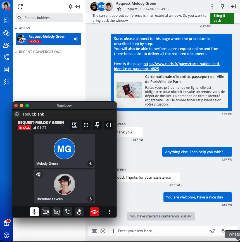The width and height of the screenshot is (240, 242).
Task: Click the 'Bring it back' button
Action: [x=222, y=18]
